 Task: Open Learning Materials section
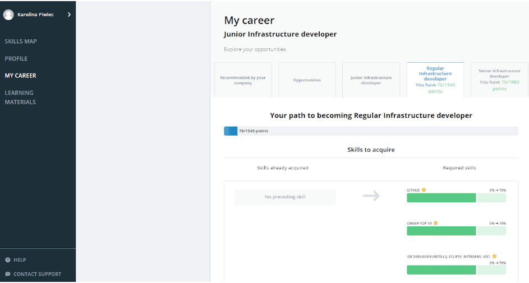coord(20,98)
